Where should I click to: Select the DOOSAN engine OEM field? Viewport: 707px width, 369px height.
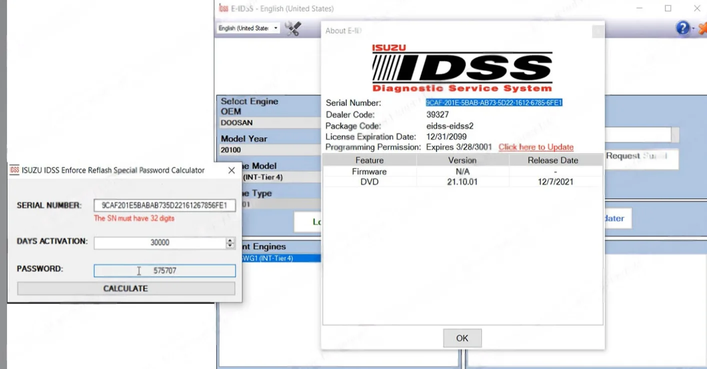270,123
